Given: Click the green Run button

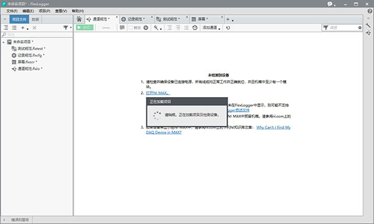Looking at the screenshot, I should click(85, 27).
